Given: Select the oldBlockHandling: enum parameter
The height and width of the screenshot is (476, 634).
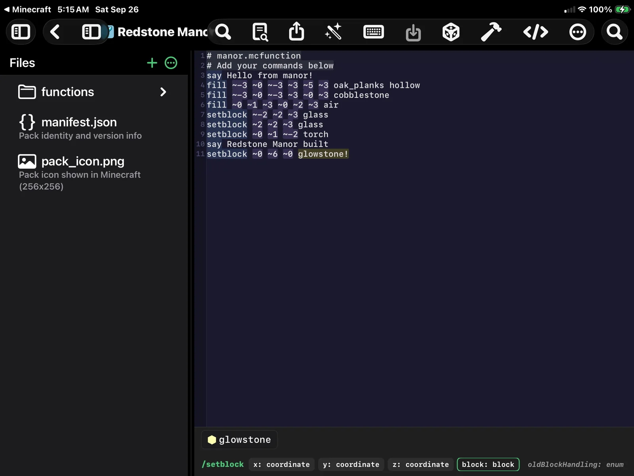Looking at the screenshot, I should coord(575,464).
